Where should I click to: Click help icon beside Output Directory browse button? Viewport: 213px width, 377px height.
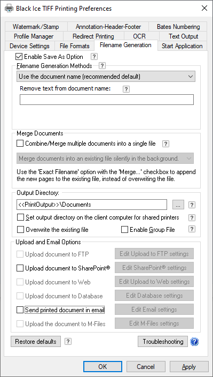coord(192,205)
